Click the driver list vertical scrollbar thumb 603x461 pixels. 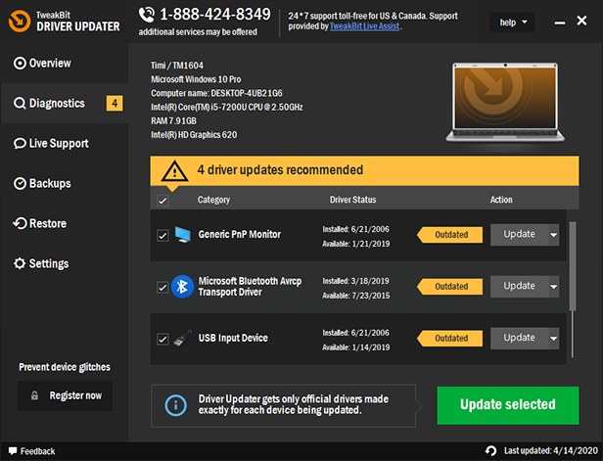point(573,265)
